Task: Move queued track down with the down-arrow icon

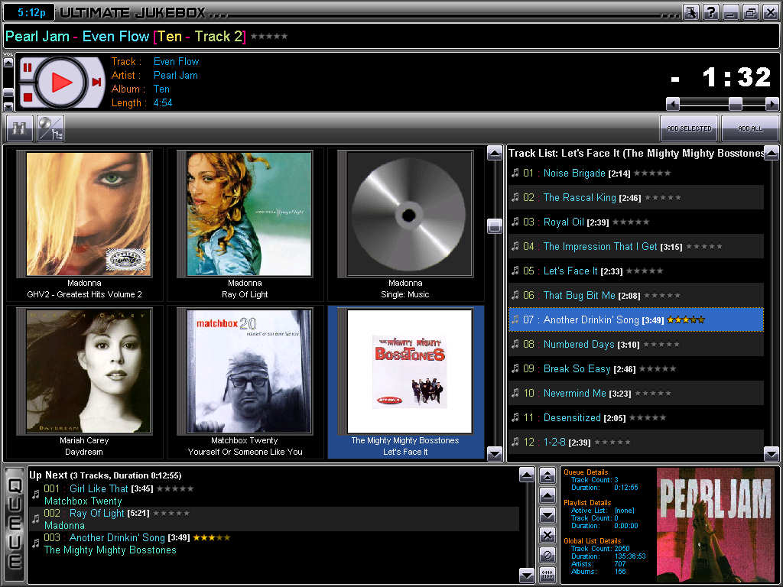Action: pos(546,515)
